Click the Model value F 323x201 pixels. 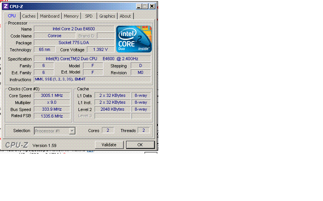click(93, 65)
